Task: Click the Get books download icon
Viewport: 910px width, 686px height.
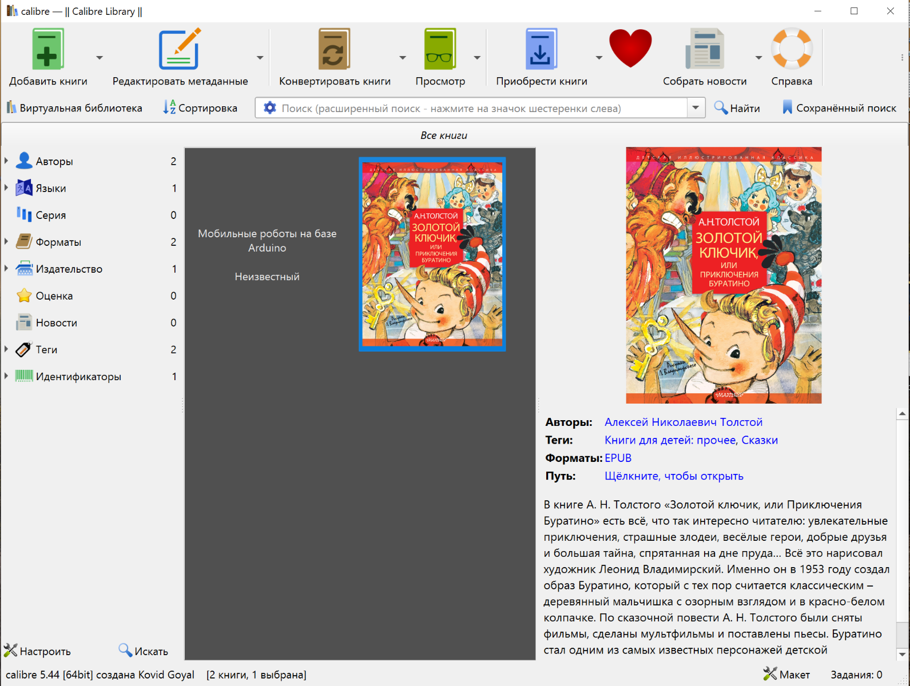Action: (x=541, y=50)
